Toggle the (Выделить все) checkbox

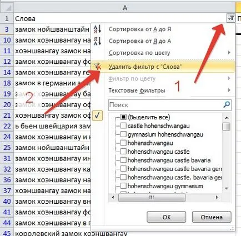123,117
